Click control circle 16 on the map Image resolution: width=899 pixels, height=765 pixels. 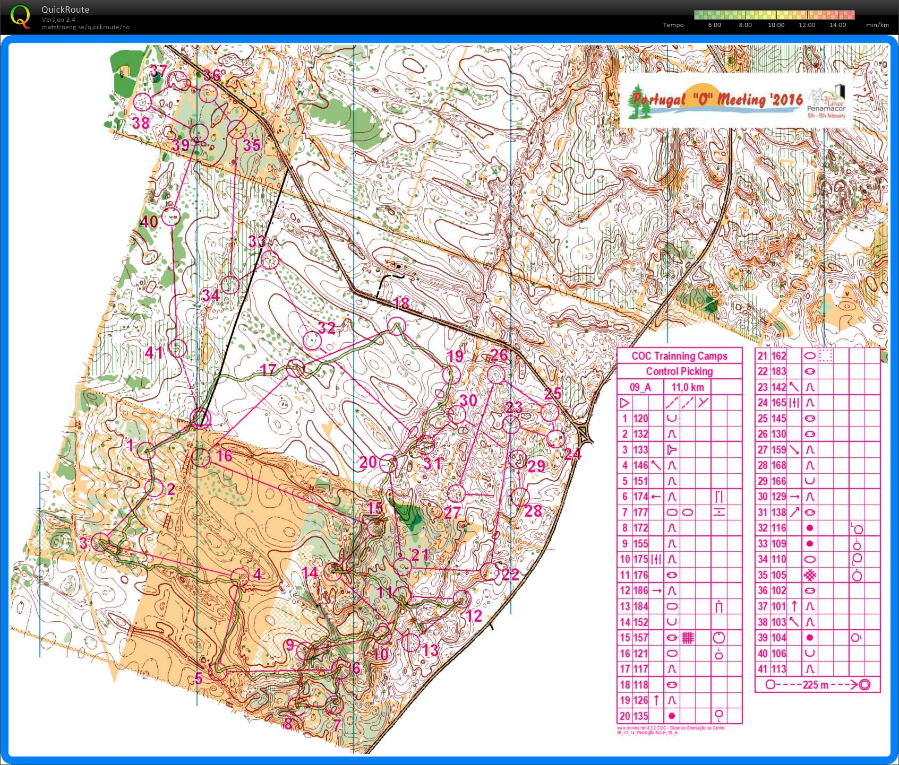[x=201, y=458]
